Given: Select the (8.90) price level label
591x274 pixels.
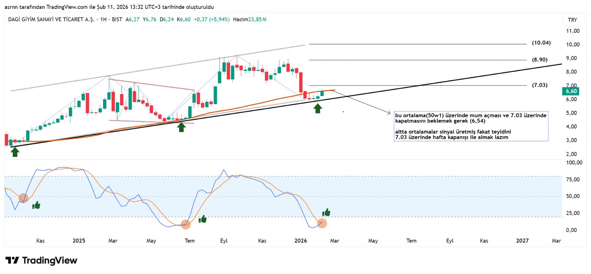Looking at the screenshot, I should coord(540,60).
